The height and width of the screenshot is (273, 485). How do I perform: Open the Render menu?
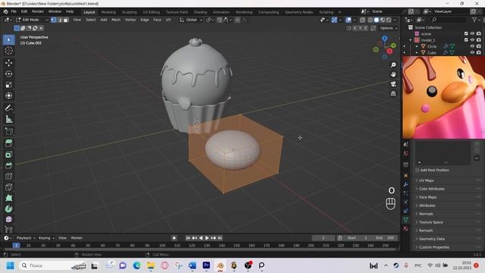[38, 11]
